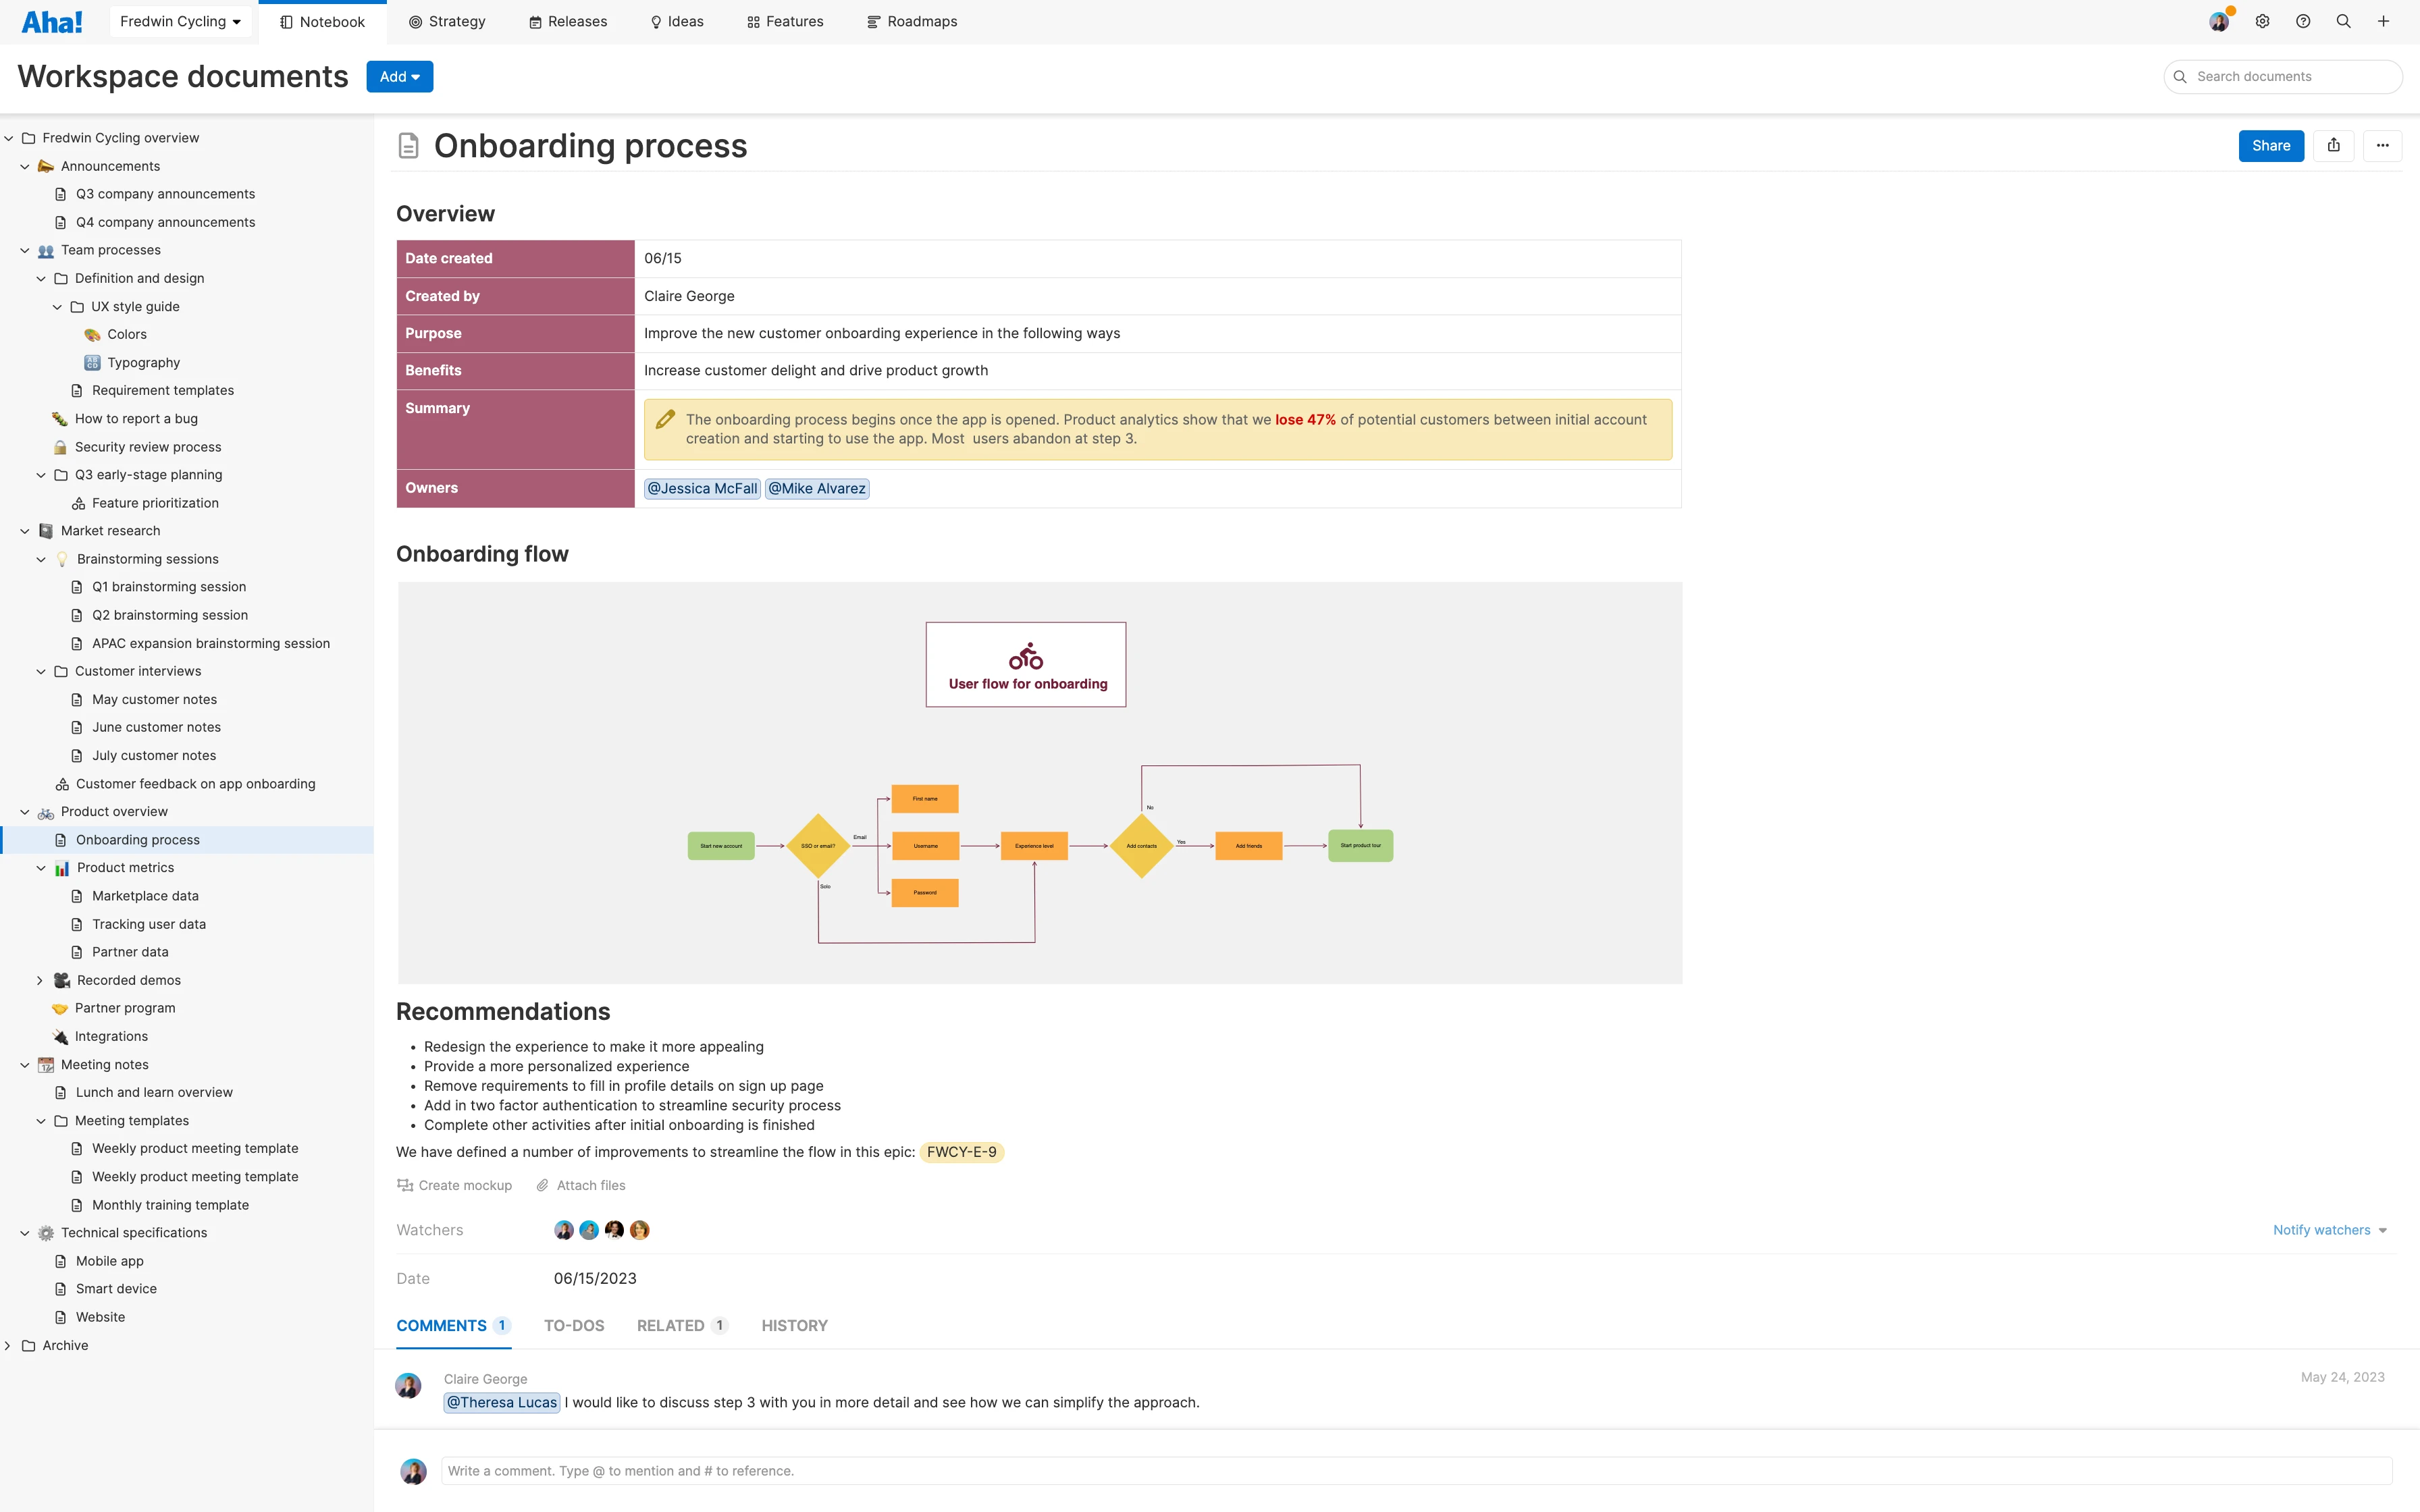Collapse the Team processes folder
This screenshot has width=2420, height=1512.
coord(25,250)
